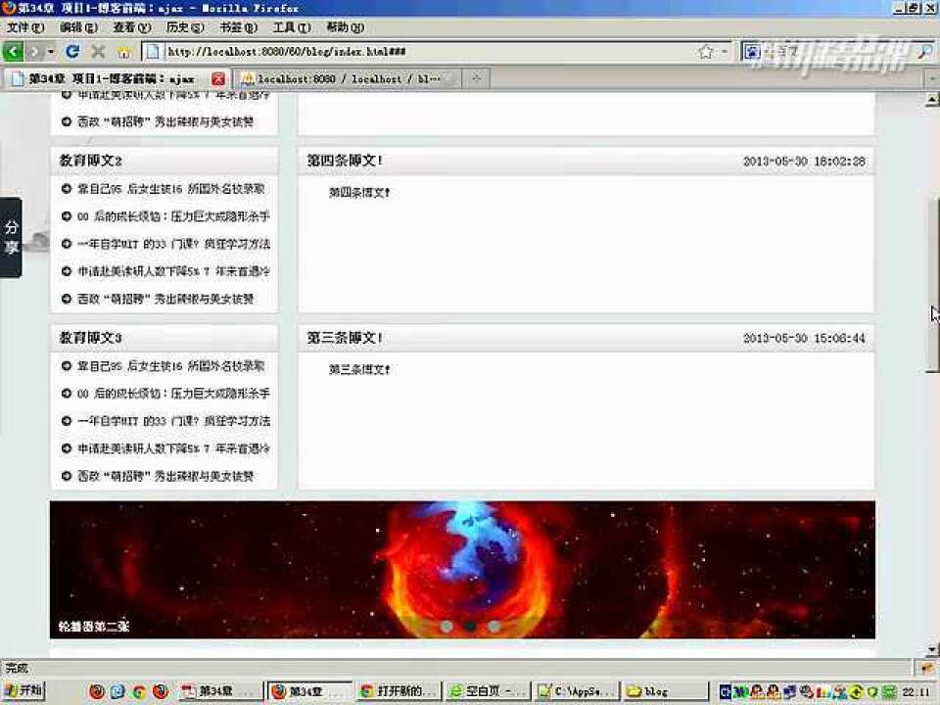Click the 2013-05-30 timestamp of the third post
The width and height of the screenshot is (940, 705).
click(x=804, y=338)
